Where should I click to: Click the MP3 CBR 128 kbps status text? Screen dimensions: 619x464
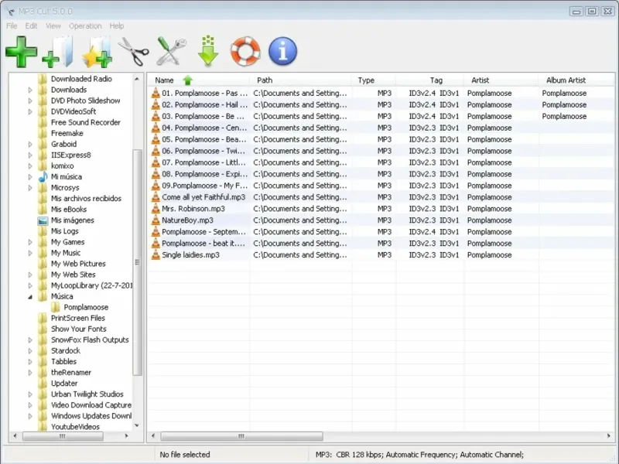(x=419, y=455)
